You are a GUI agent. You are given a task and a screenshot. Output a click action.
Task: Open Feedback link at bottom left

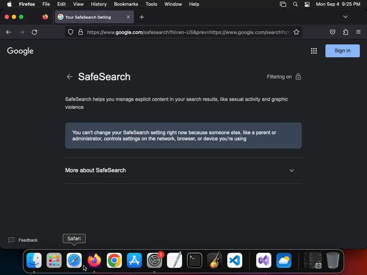click(23, 240)
